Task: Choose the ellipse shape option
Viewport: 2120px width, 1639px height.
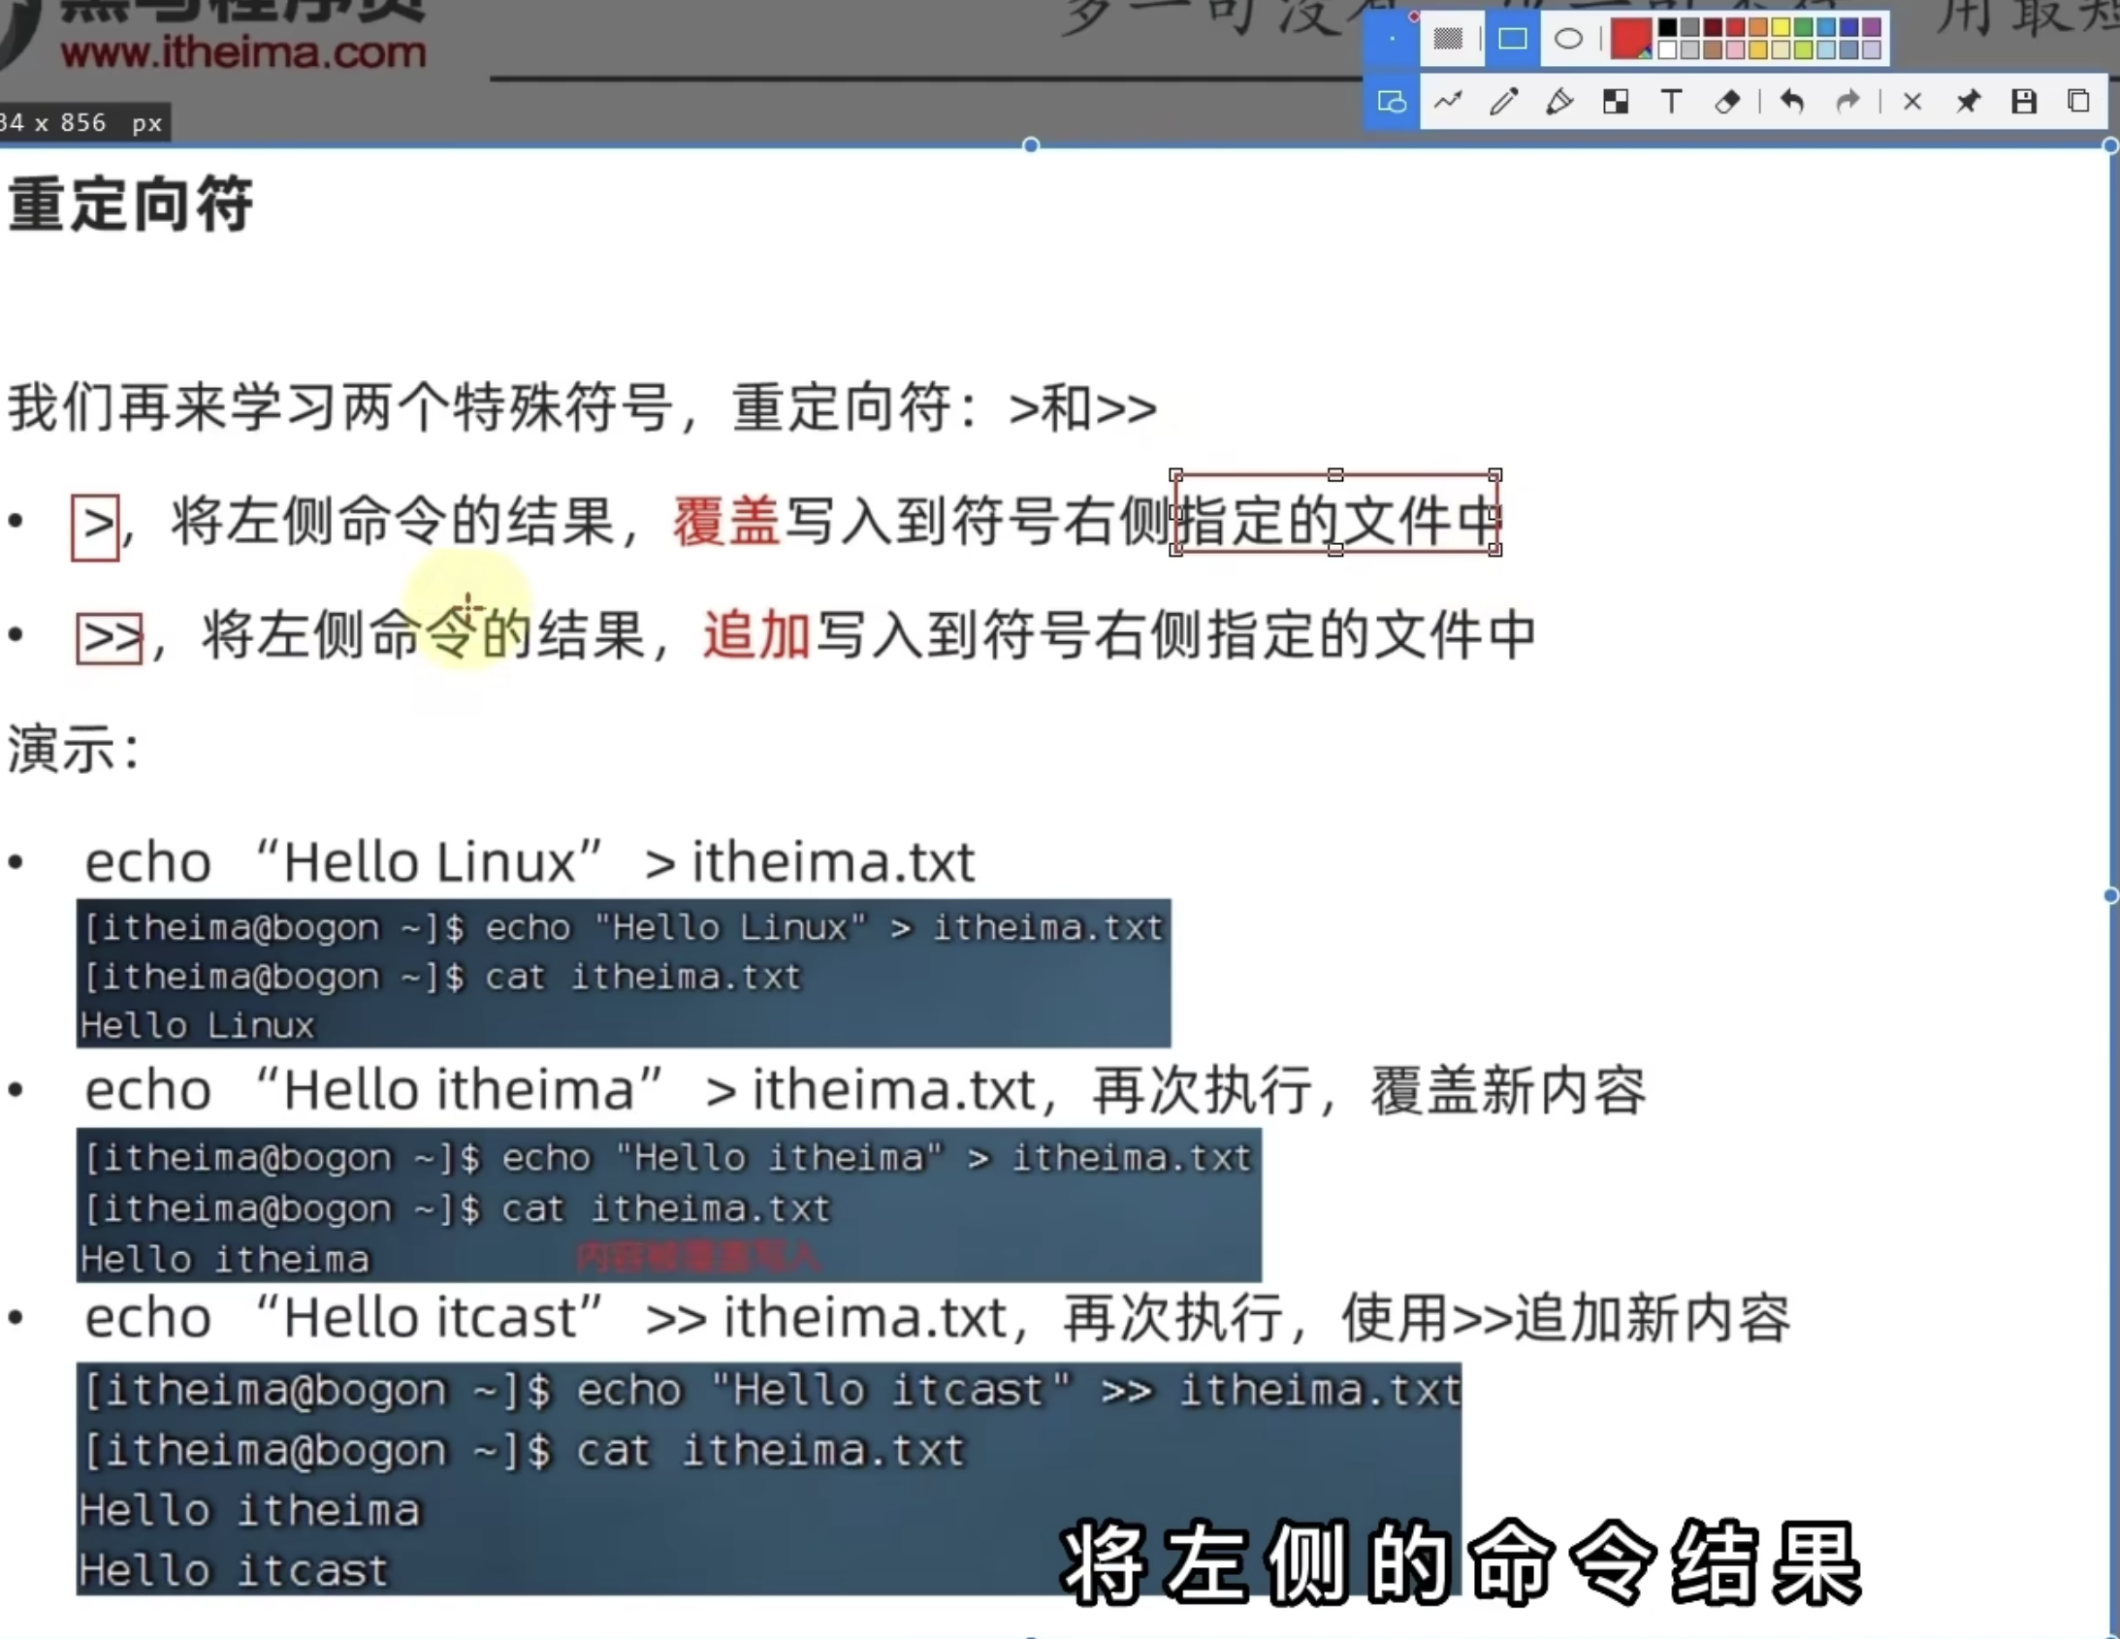Action: pos(1568,39)
